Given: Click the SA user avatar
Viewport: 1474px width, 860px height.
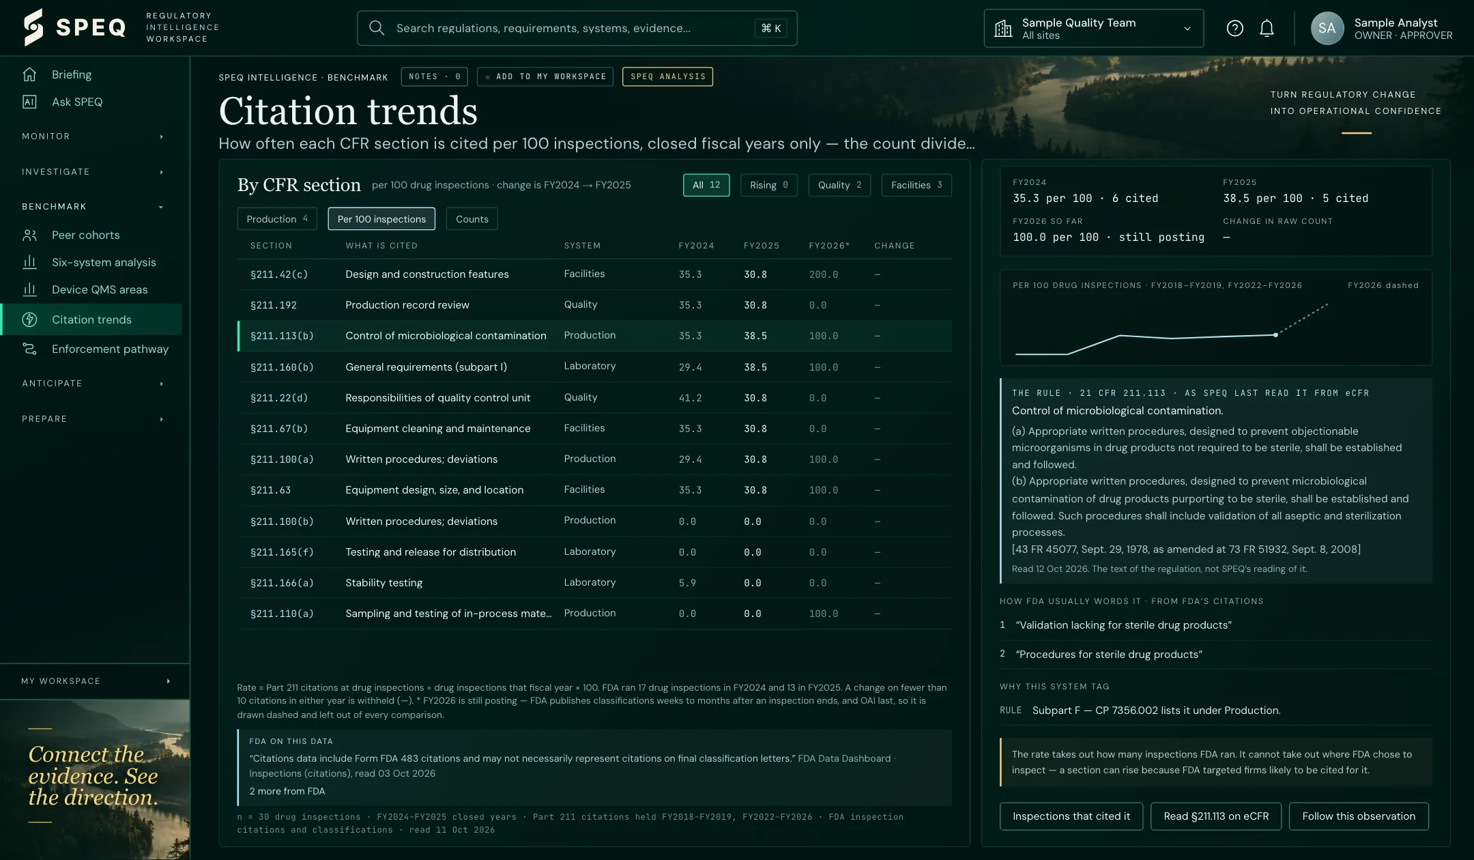Looking at the screenshot, I should pyautogui.click(x=1327, y=28).
